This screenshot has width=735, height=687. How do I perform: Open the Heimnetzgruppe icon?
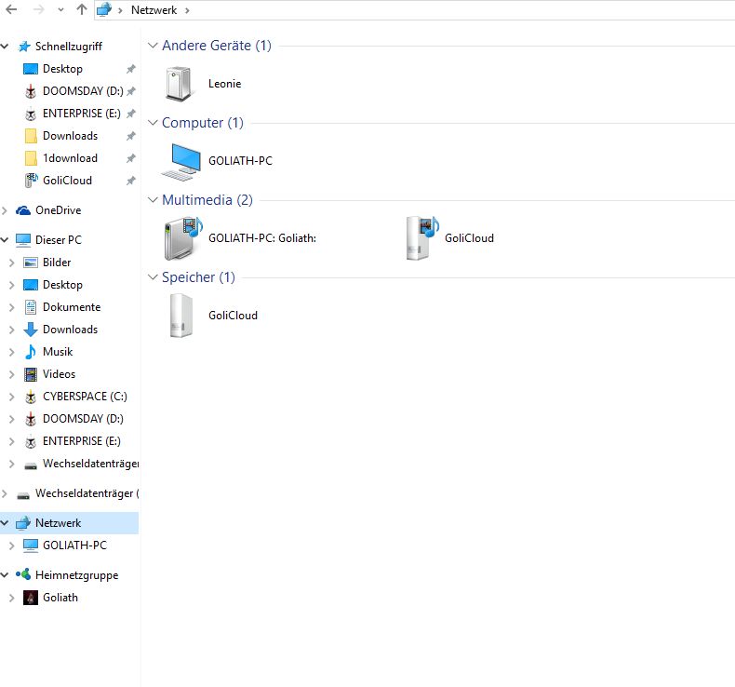(23, 574)
